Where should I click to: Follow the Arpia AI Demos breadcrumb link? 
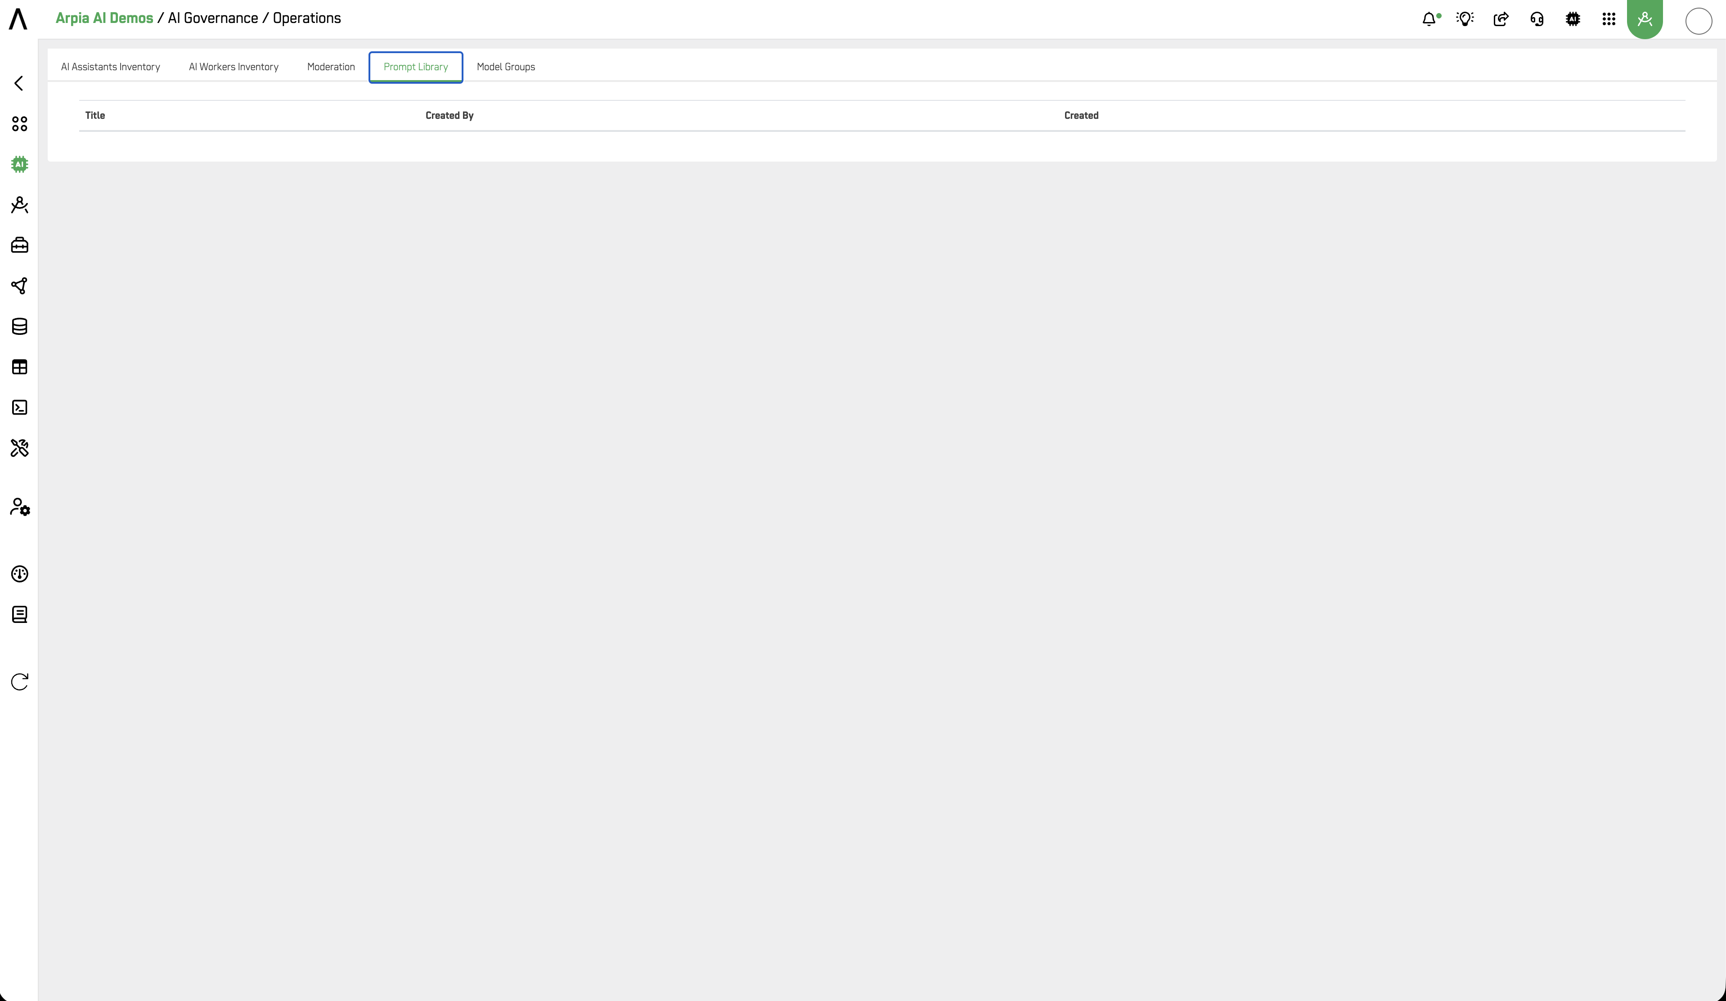pyautogui.click(x=104, y=18)
